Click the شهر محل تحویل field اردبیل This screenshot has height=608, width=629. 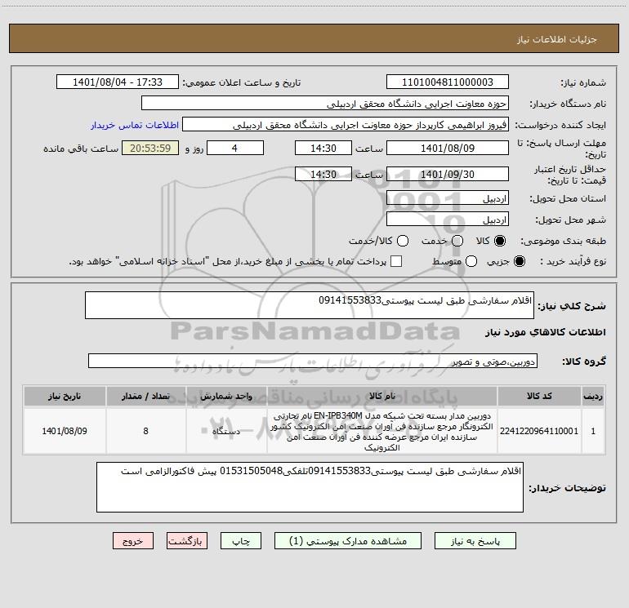tap(448, 220)
